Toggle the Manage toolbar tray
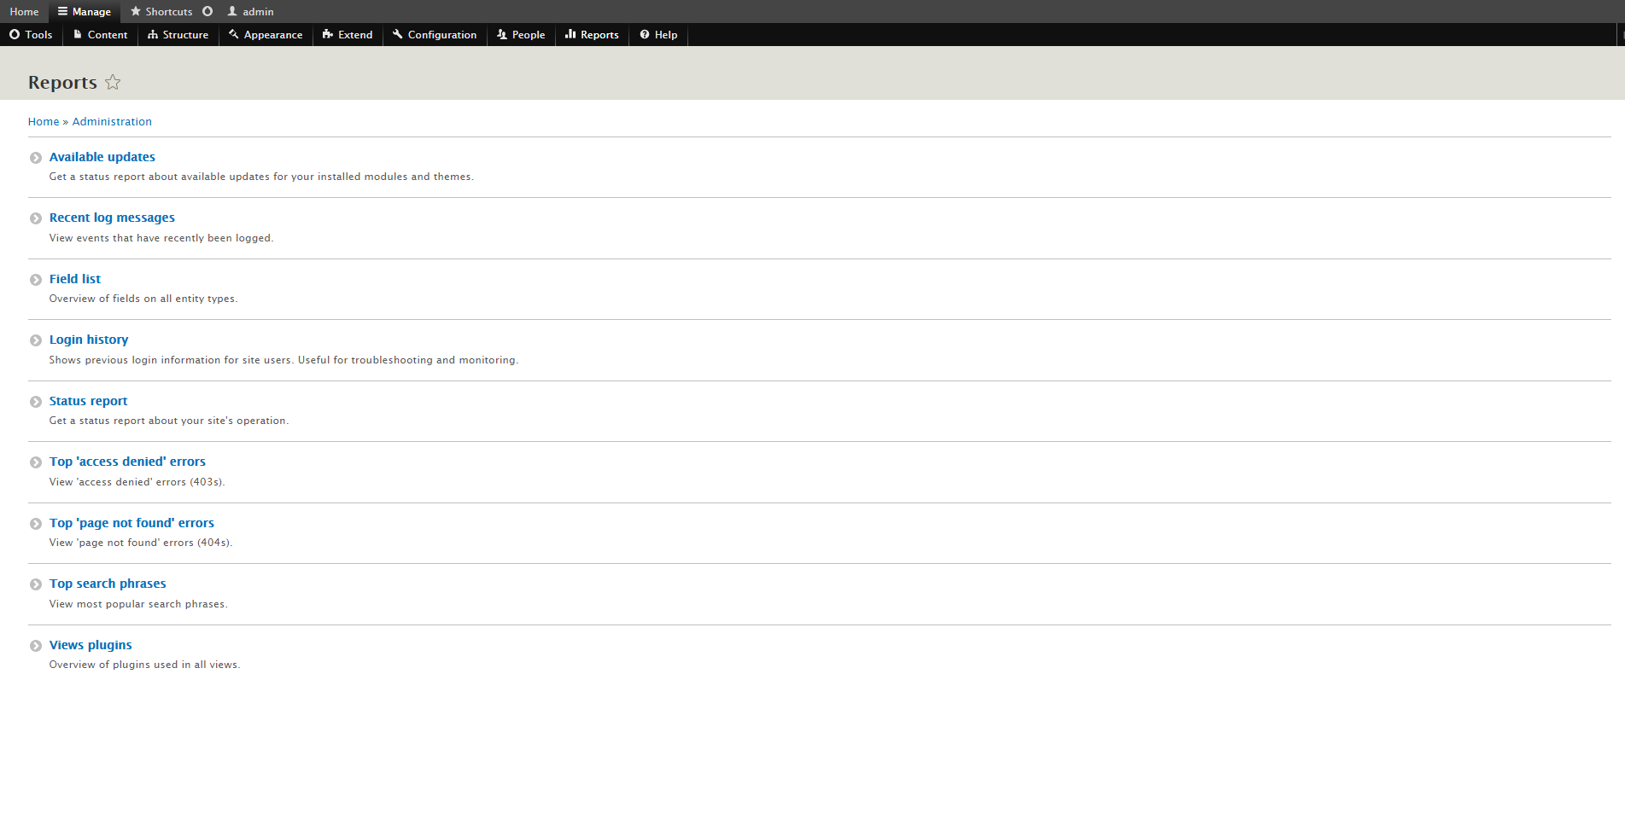 click(85, 11)
